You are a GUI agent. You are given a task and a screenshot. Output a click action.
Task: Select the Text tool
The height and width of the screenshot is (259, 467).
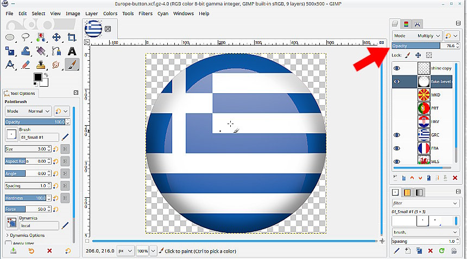pyautogui.click(x=72, y=51)
